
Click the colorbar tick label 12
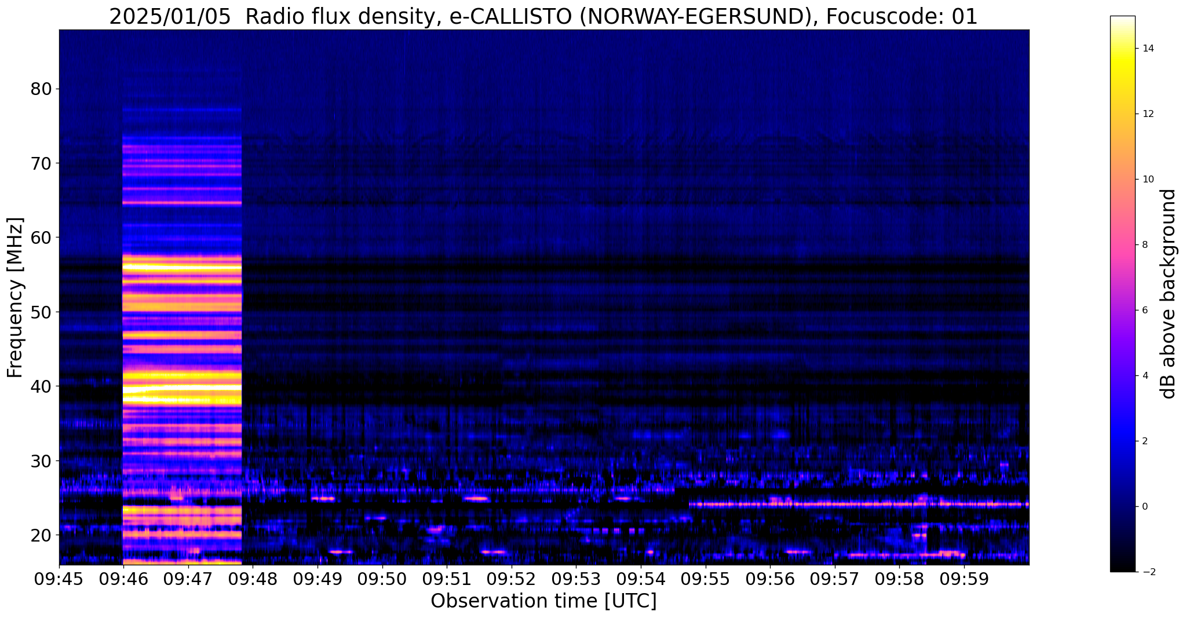tap(1147, 114)
